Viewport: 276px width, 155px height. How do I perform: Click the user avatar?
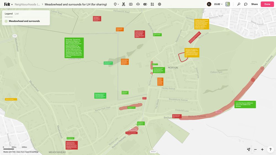209,4
